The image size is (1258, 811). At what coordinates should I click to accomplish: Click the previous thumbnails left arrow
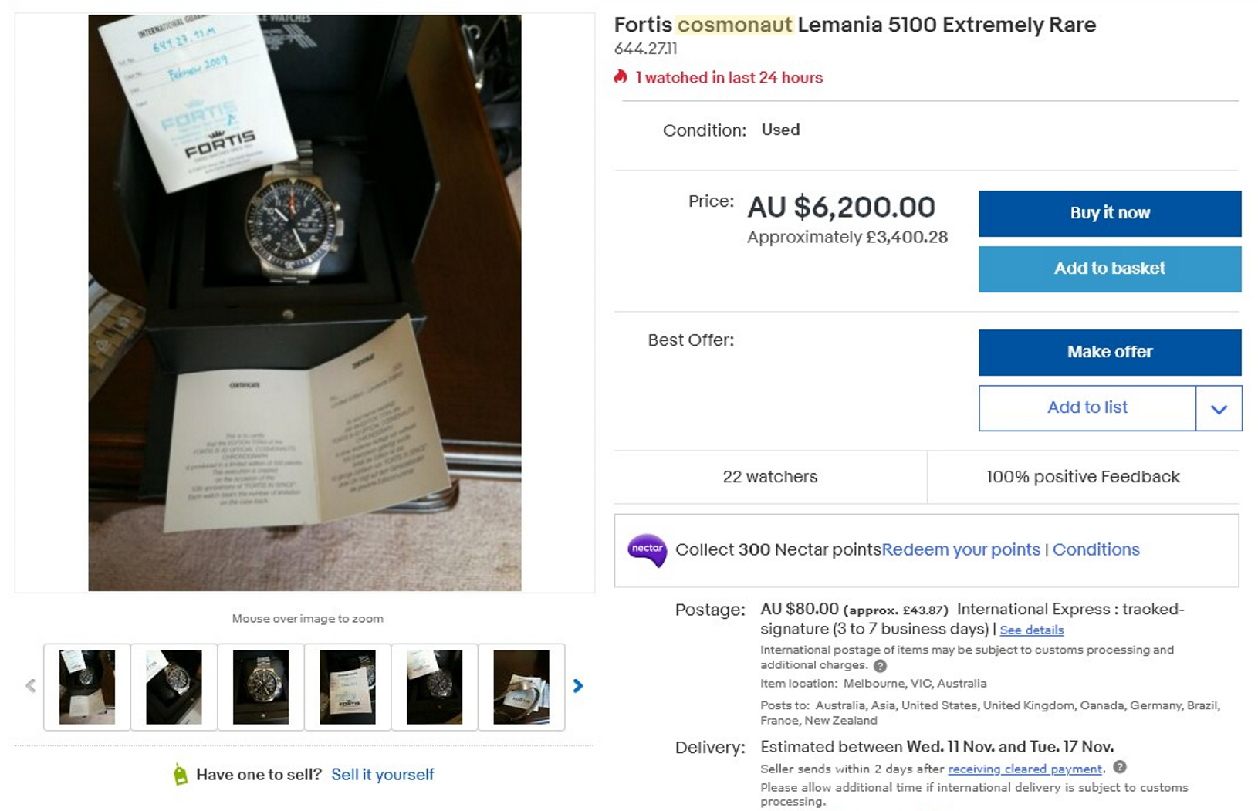click(x=31, y=685)
